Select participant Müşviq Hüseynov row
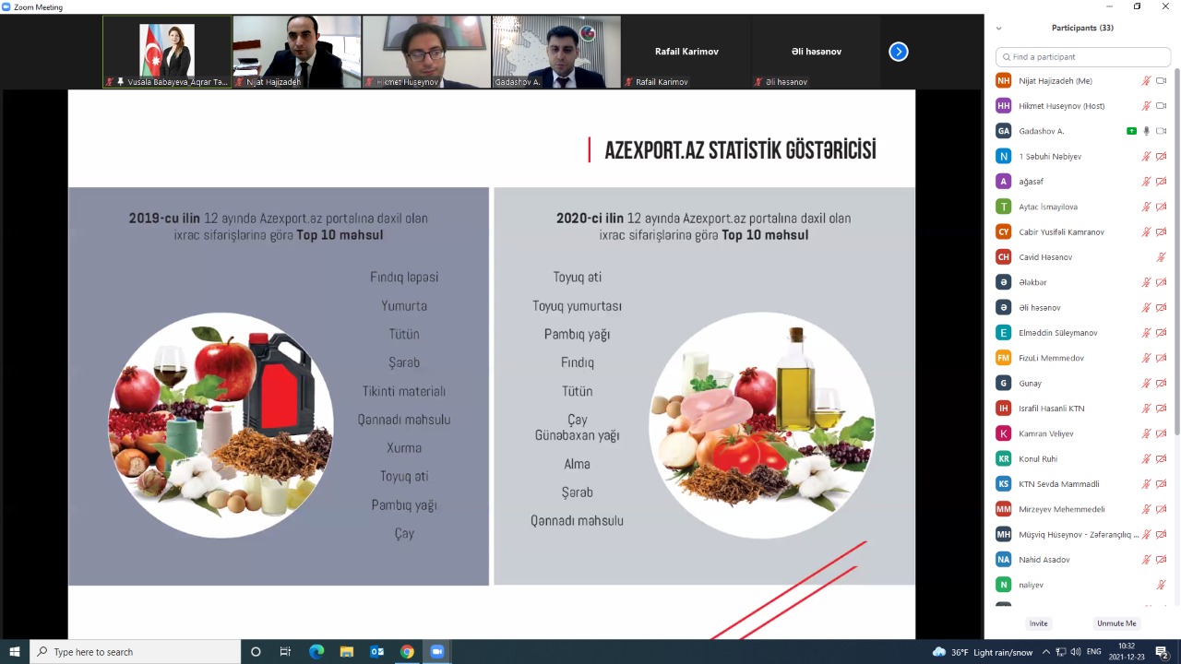This screenshot has width=1181, height=664. pyautogui.click(x=1081, y=534)
